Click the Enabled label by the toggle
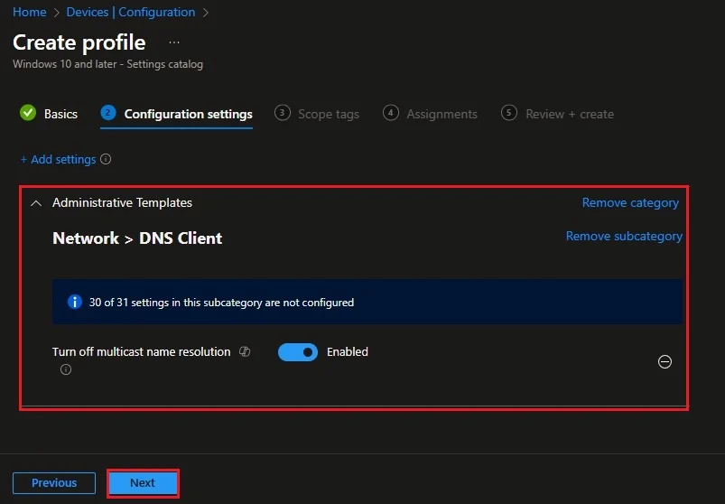Viewport: 725px width, 504px height. [x=348, y=352]
